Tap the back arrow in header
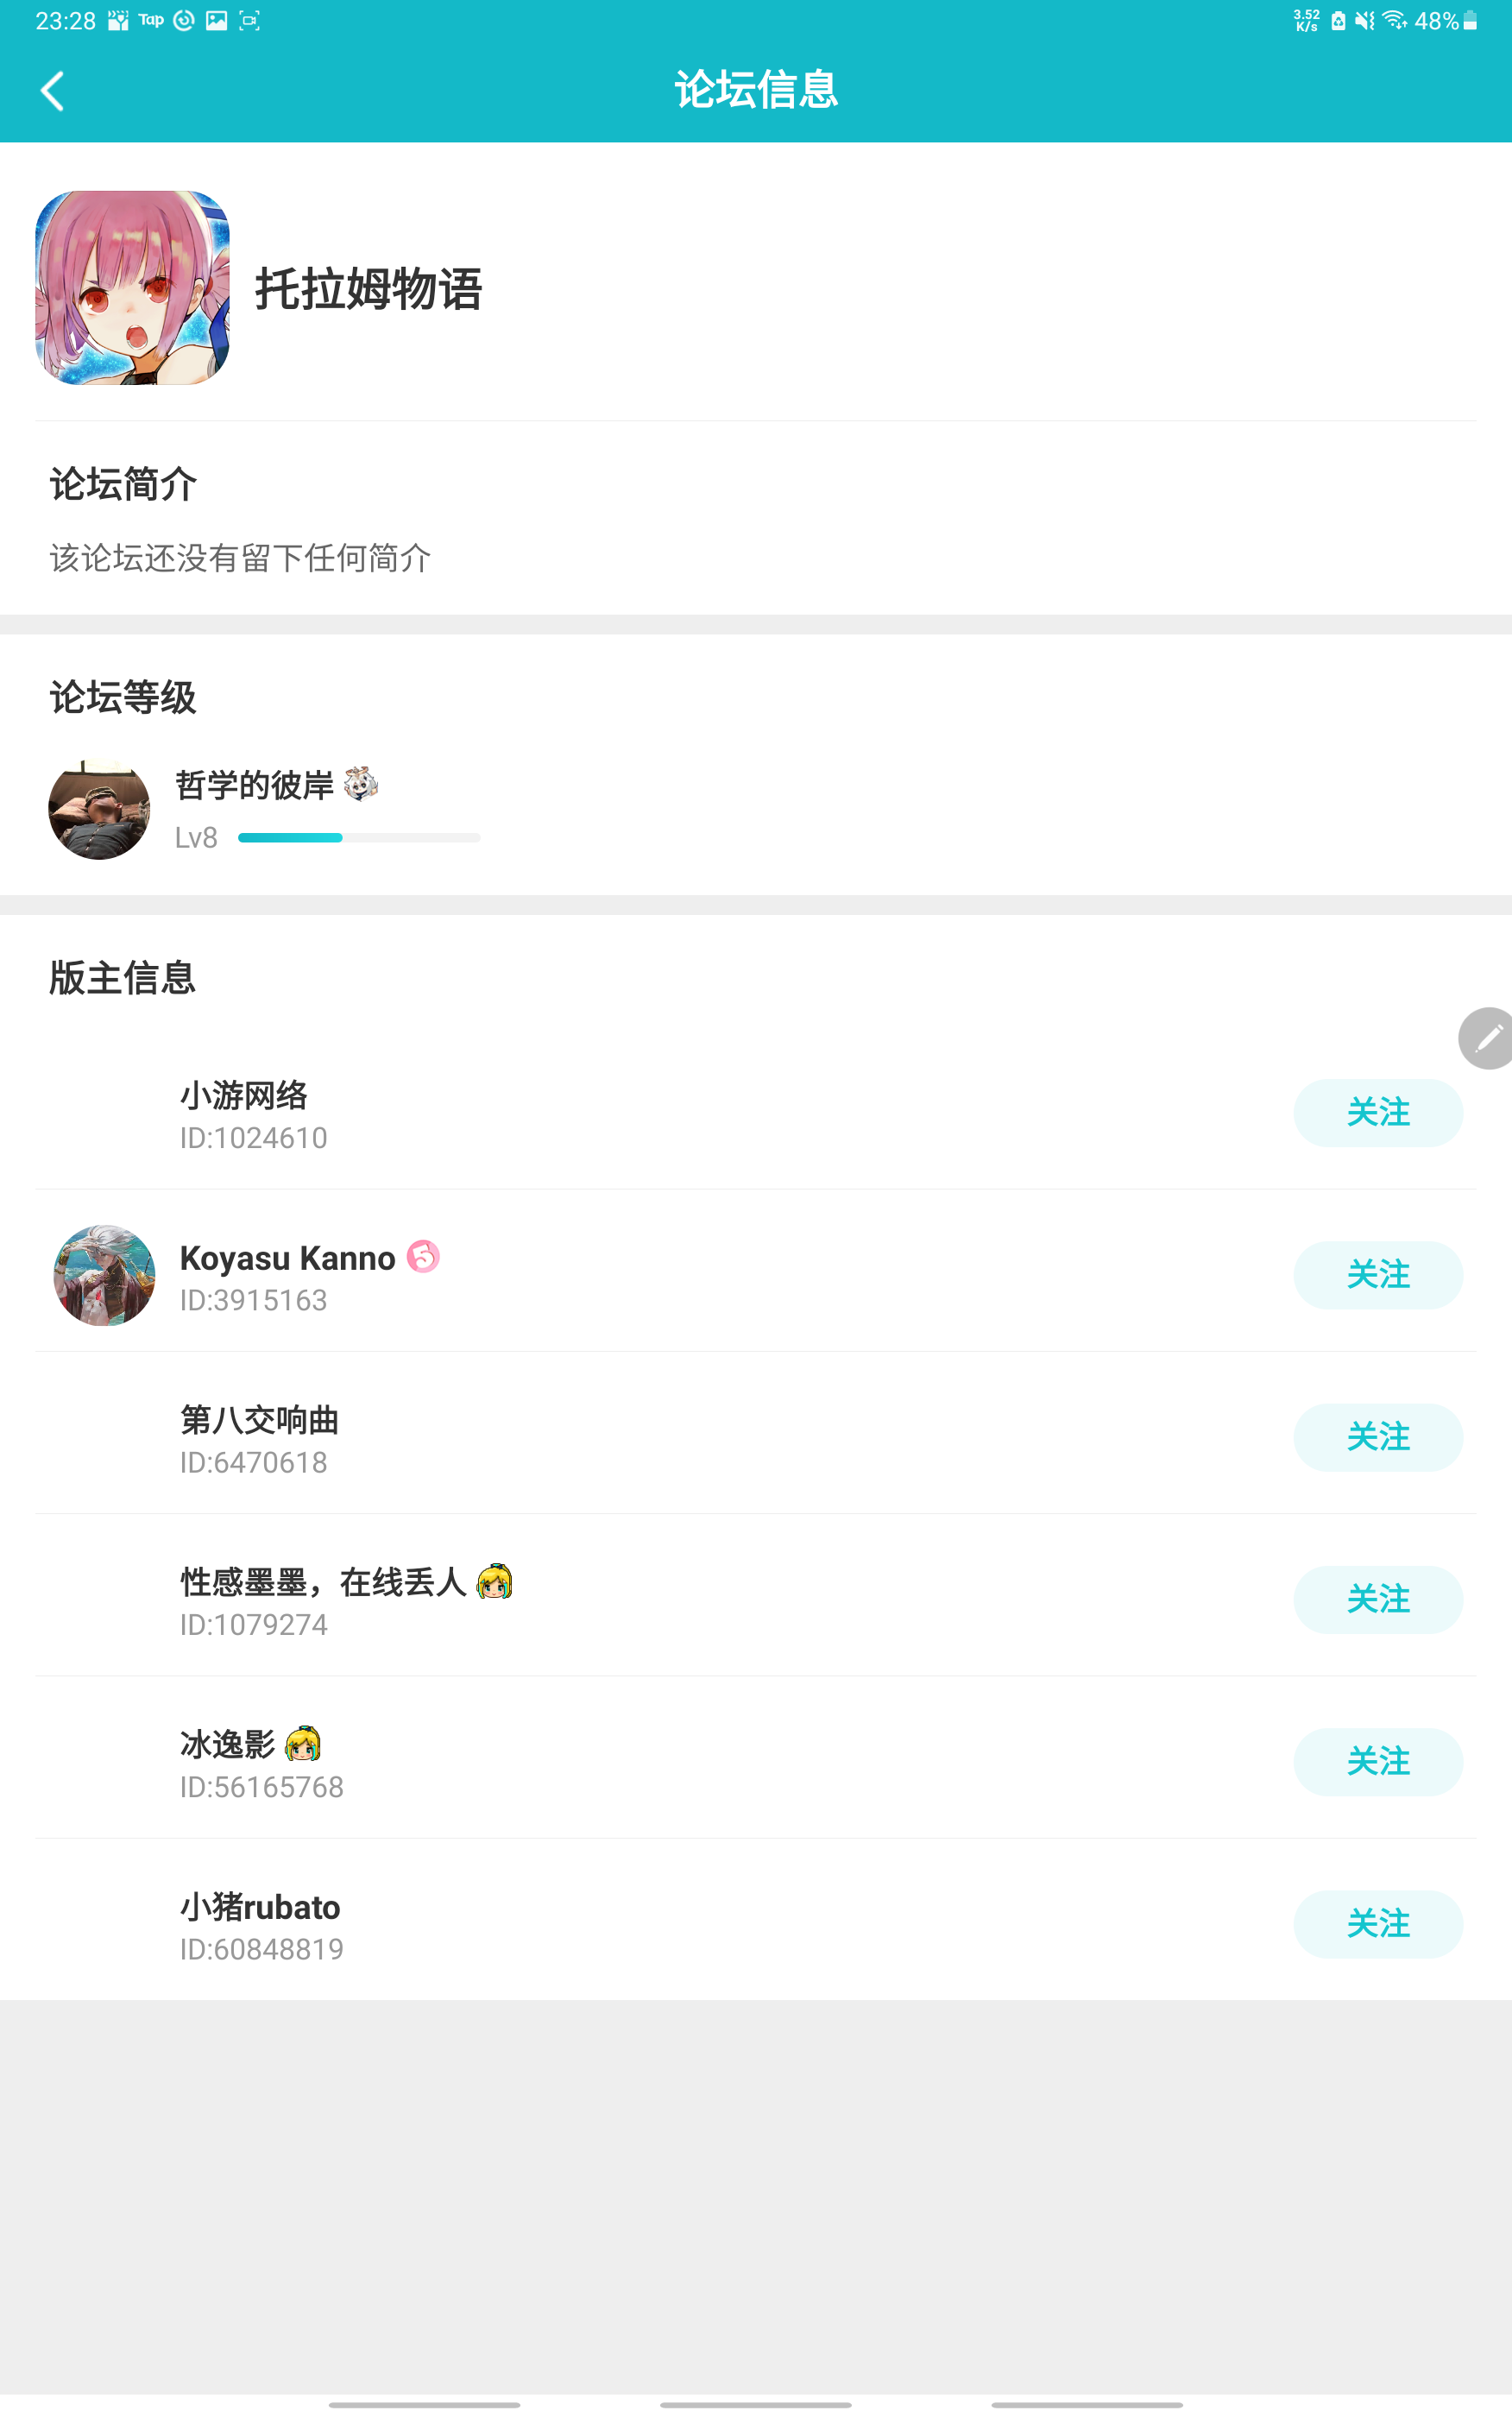The width and height of the screenshot is (1512, 2417). 52,91
